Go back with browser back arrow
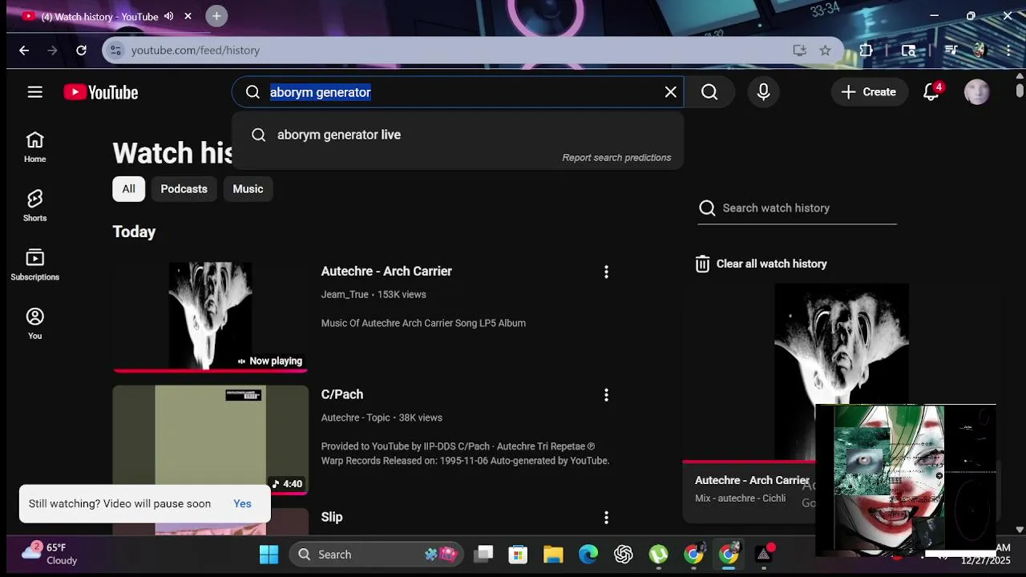This screenshot has width=1026, height=577. click(24, 50)
